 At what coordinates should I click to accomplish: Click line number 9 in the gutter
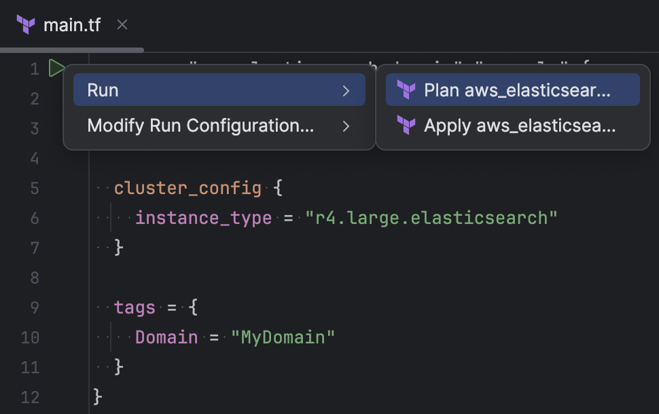click(34, 307)
